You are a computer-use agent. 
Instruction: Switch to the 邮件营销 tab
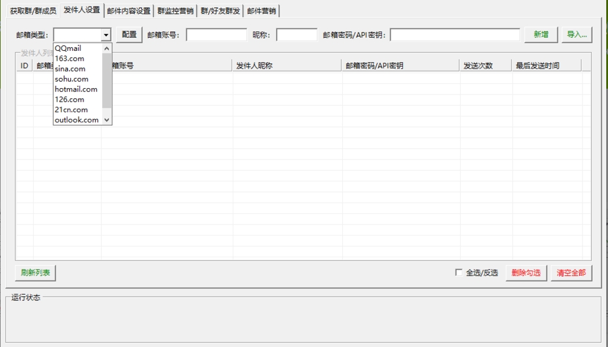point(262,11)
